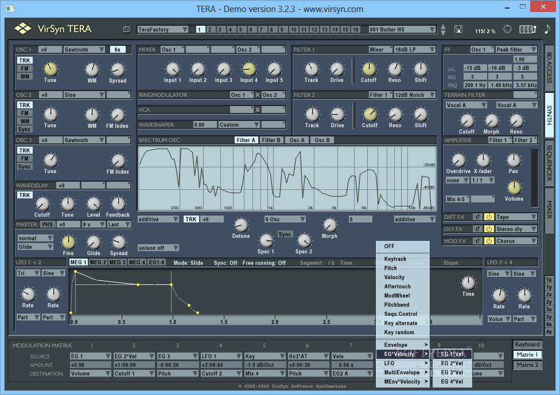Open the DIST FX editor 'e' icon
Viewport: 560px width, 395px height.
477,217
